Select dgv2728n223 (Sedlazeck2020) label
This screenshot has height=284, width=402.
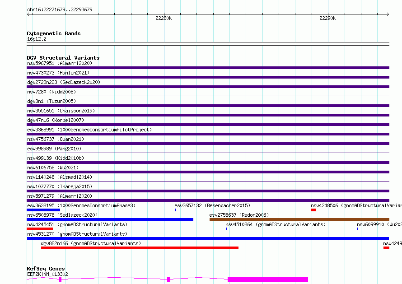pyautogui.click(x=64, y=82)
